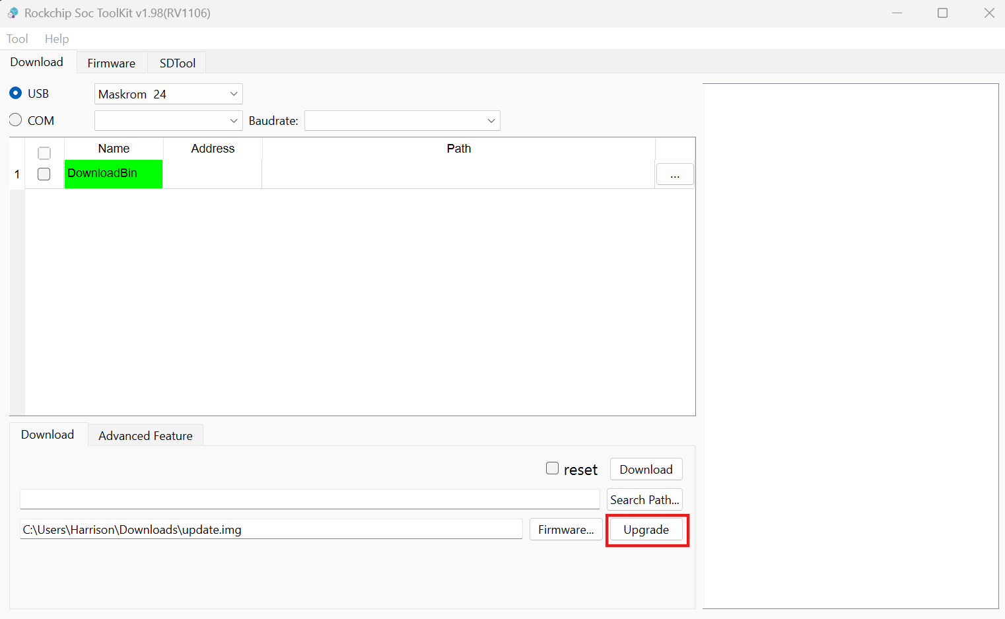The height and width of the screenshot is (619, 1005).
Task: Open the COM port dropdown
Action: tap(168, 121)
